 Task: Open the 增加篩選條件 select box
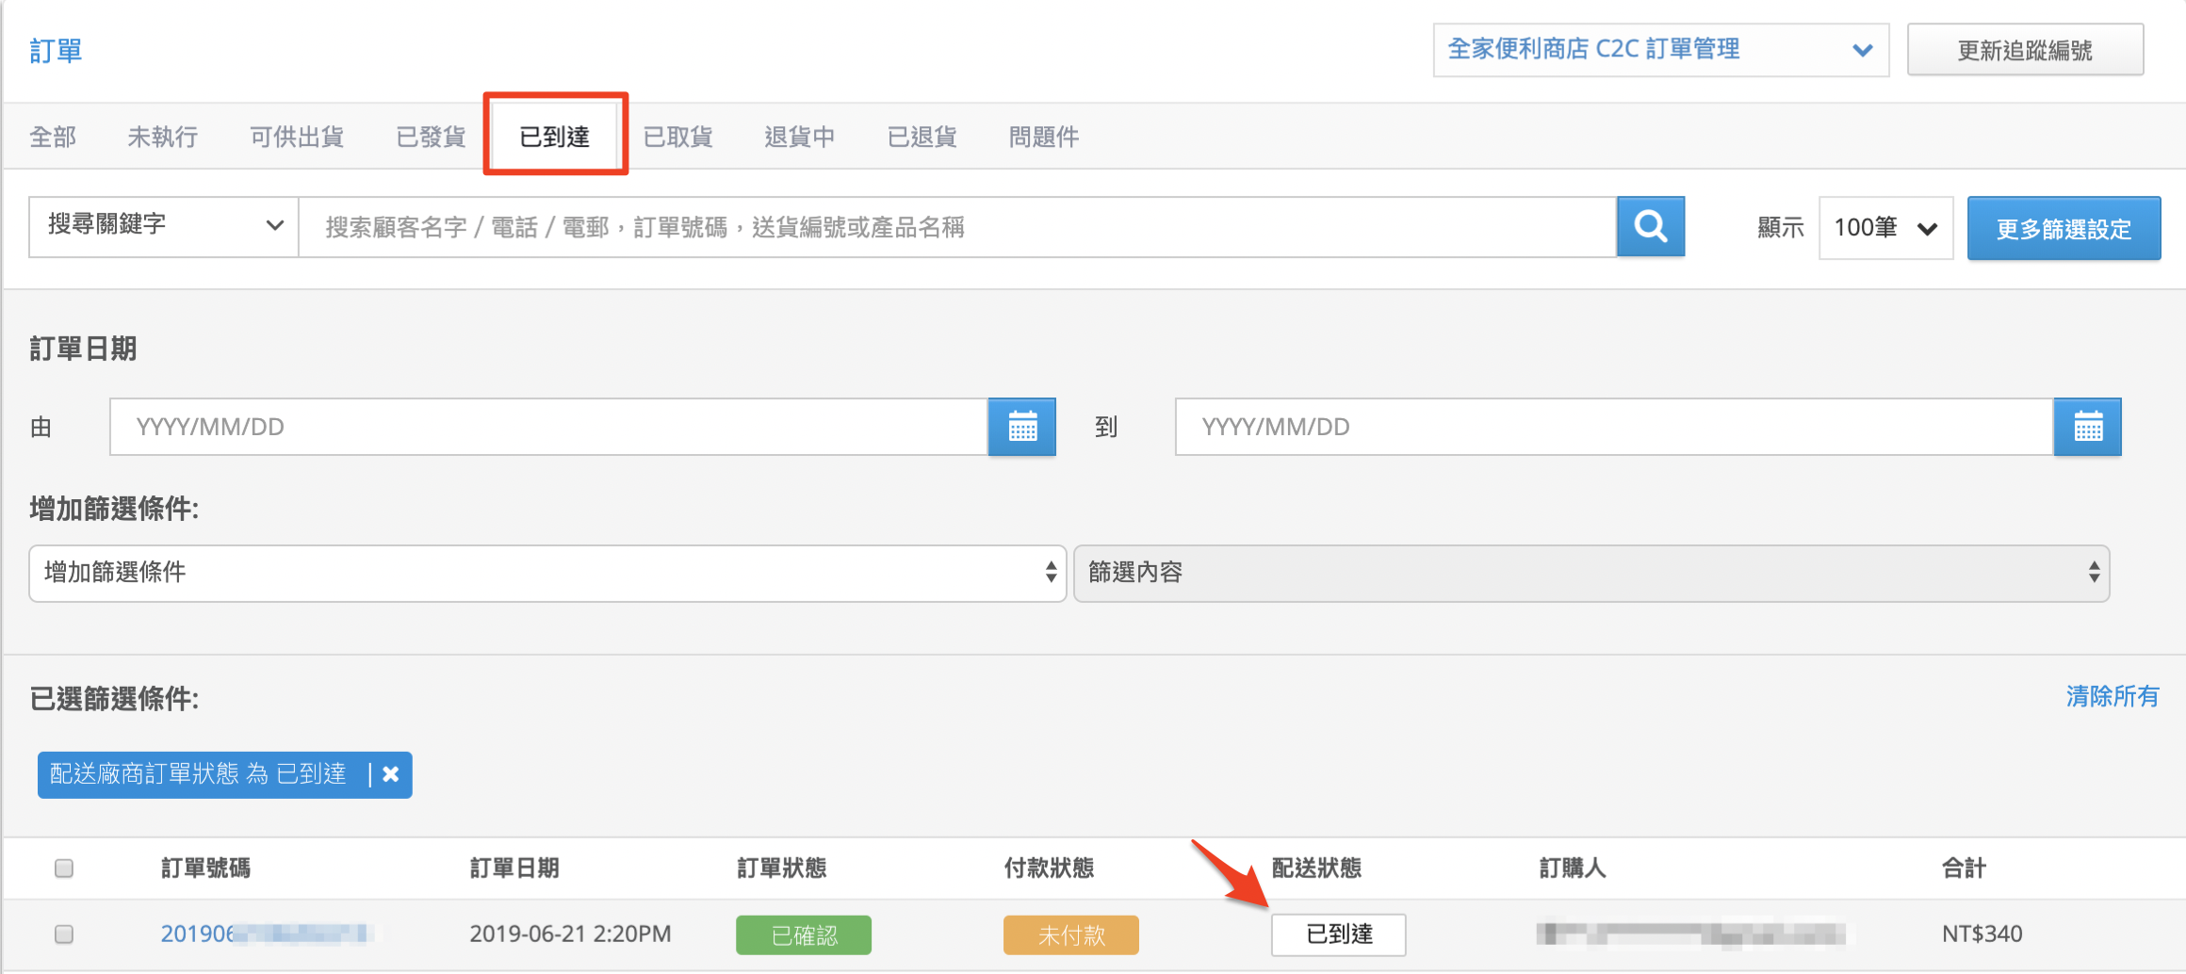(547, 573)
